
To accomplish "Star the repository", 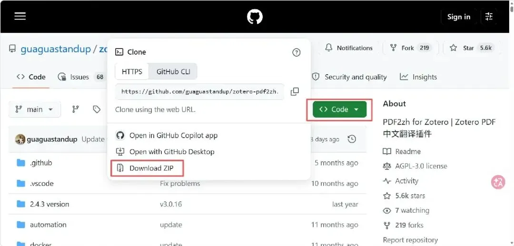I will (471, 48).
